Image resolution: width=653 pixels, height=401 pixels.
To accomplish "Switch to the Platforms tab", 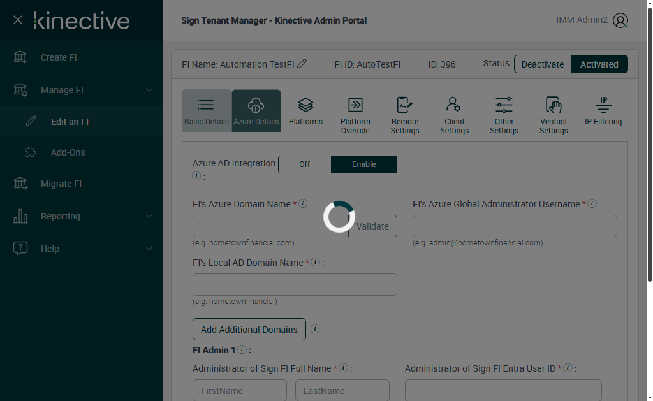I will tap(305, 111).
